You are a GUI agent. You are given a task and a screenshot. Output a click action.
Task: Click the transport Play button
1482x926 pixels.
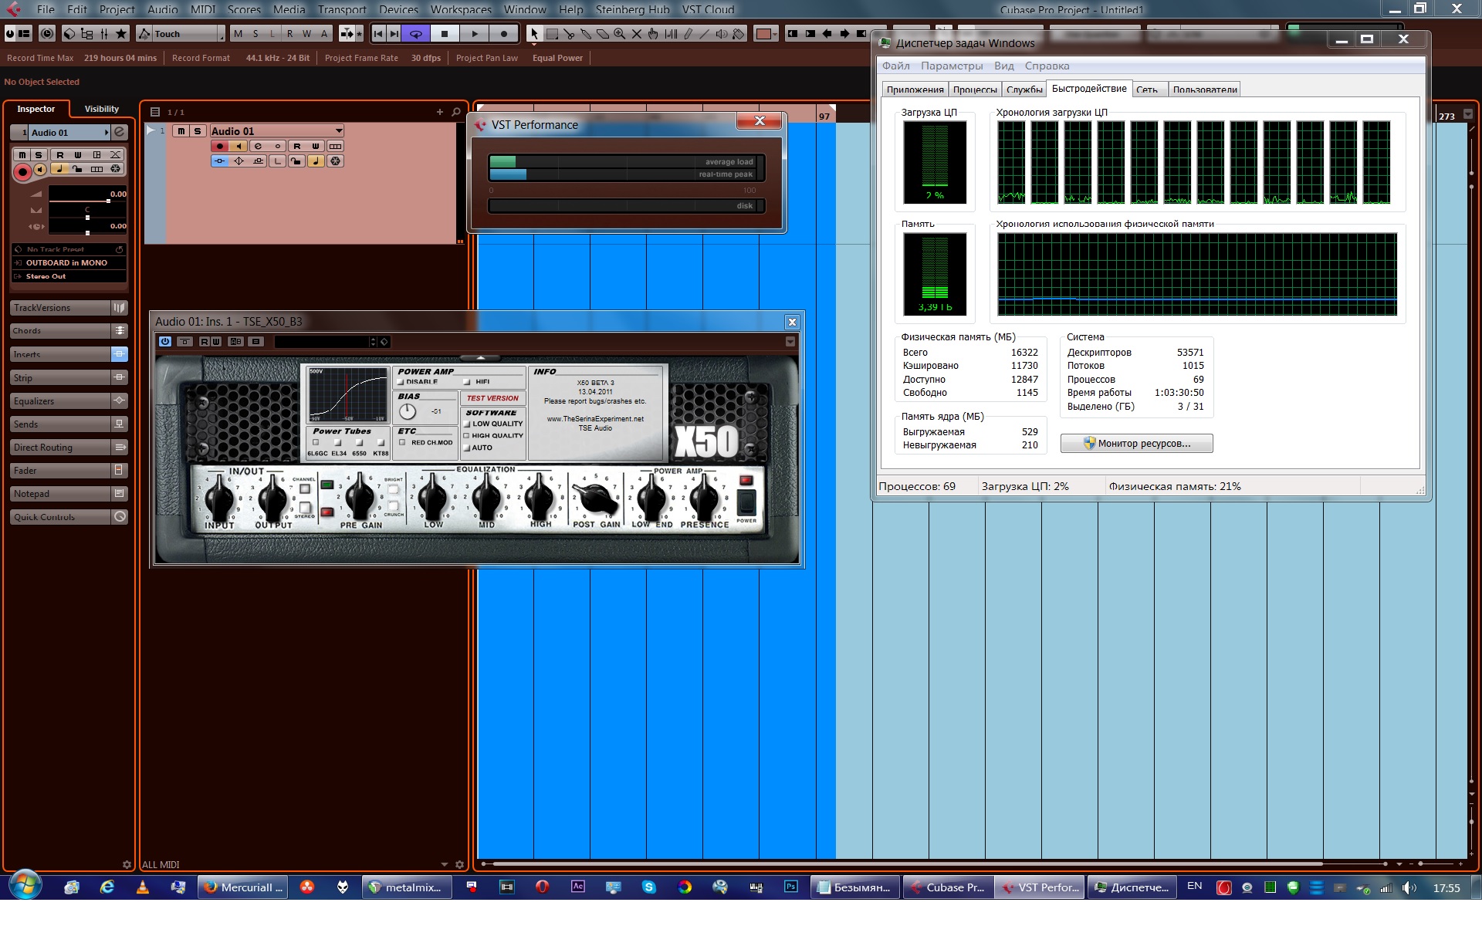pyautogui.click(x=475, y=34)
